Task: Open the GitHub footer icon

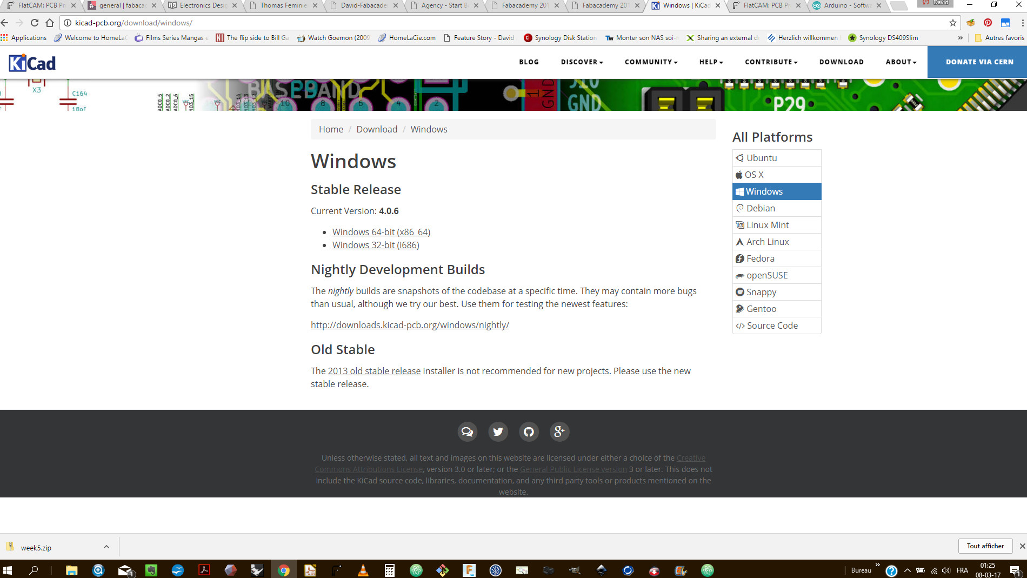Action: coord(529,431)
